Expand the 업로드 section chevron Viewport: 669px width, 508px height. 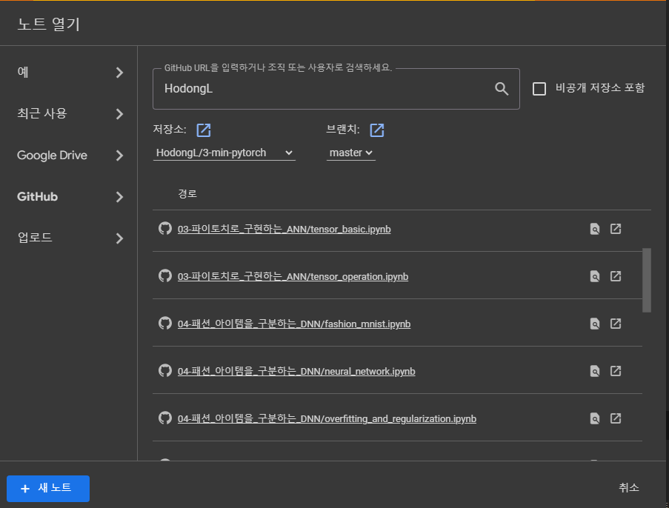pyautogui.click(x=120, y=238)
